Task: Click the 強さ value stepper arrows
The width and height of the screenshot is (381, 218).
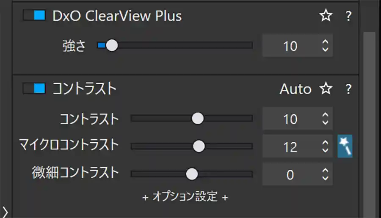Action: tap(325, 46)
